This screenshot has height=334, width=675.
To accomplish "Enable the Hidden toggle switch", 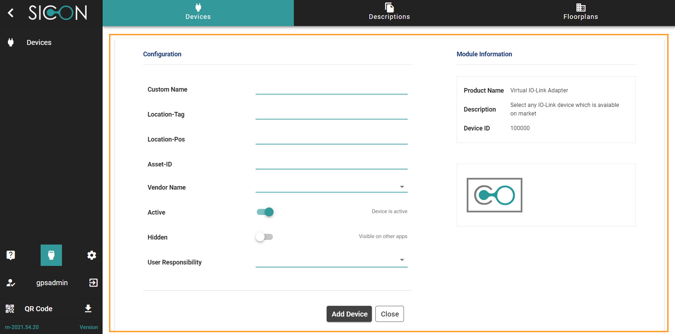I will pos(264,237).
